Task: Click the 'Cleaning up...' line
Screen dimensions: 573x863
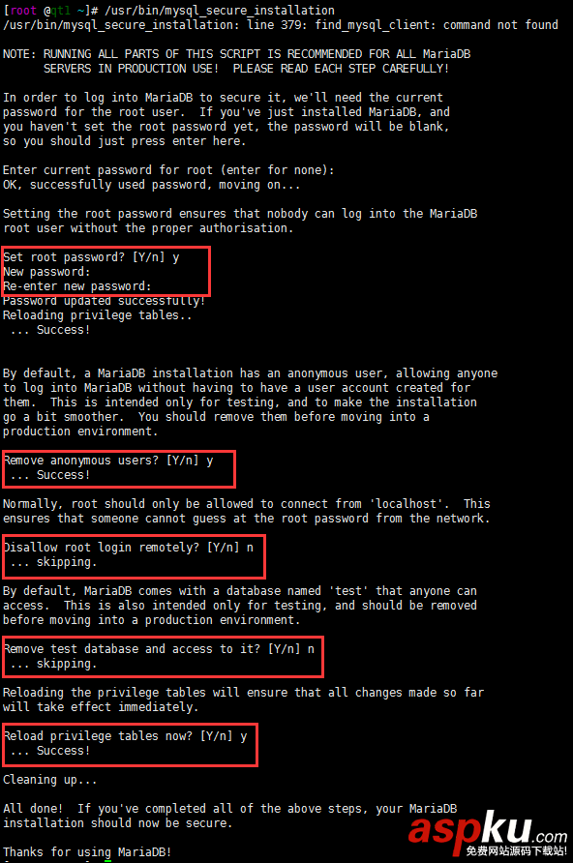Action: tap(49, 780)
